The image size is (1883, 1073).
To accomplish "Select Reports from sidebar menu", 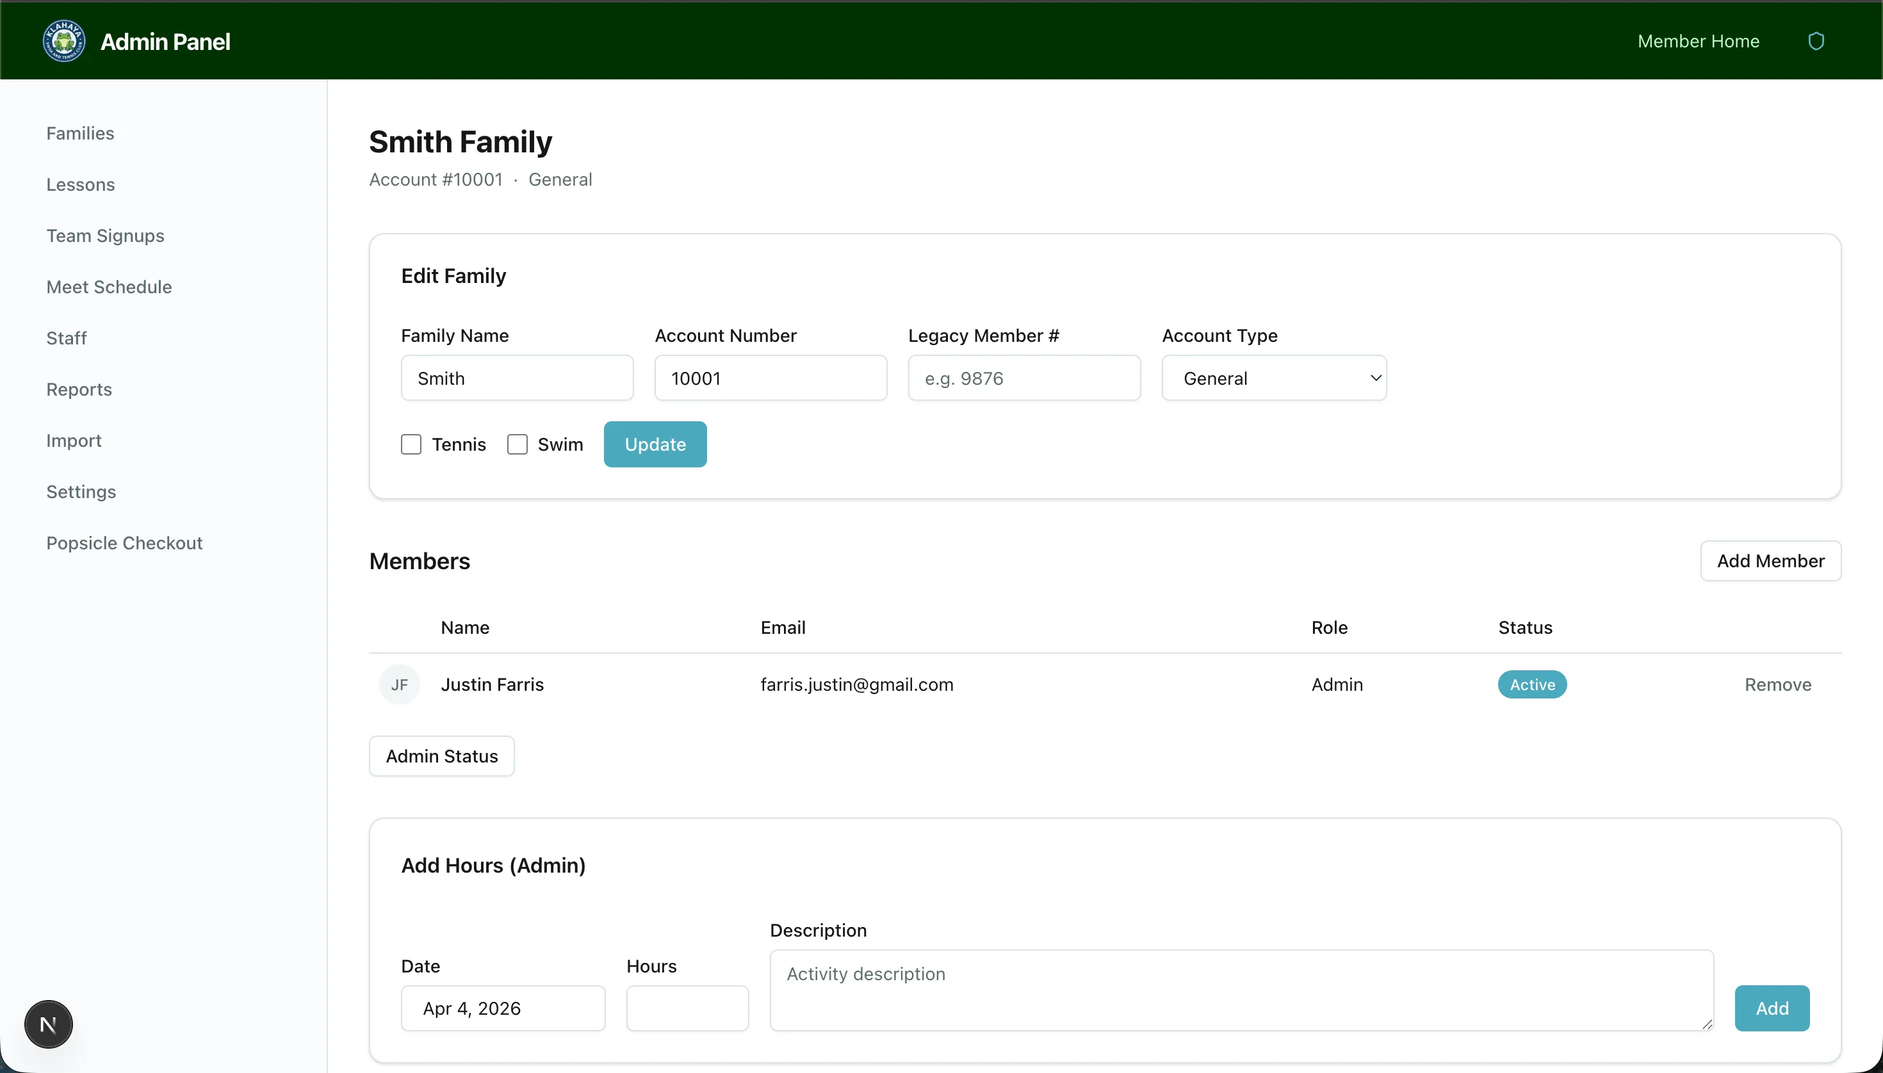I will click(x=79, y=389).
